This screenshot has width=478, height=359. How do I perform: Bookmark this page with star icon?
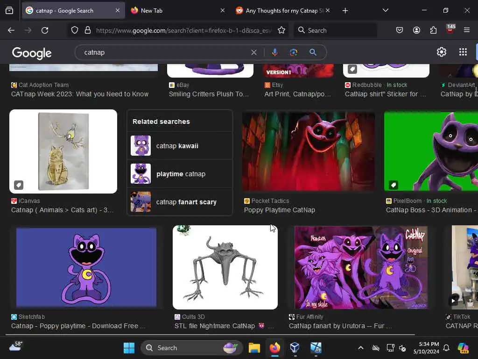(281, 30)
